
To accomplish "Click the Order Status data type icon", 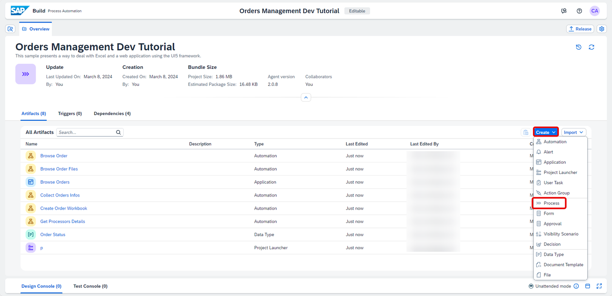I will point(31,234).
